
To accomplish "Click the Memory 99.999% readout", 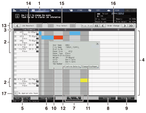I will click(126, 19).
